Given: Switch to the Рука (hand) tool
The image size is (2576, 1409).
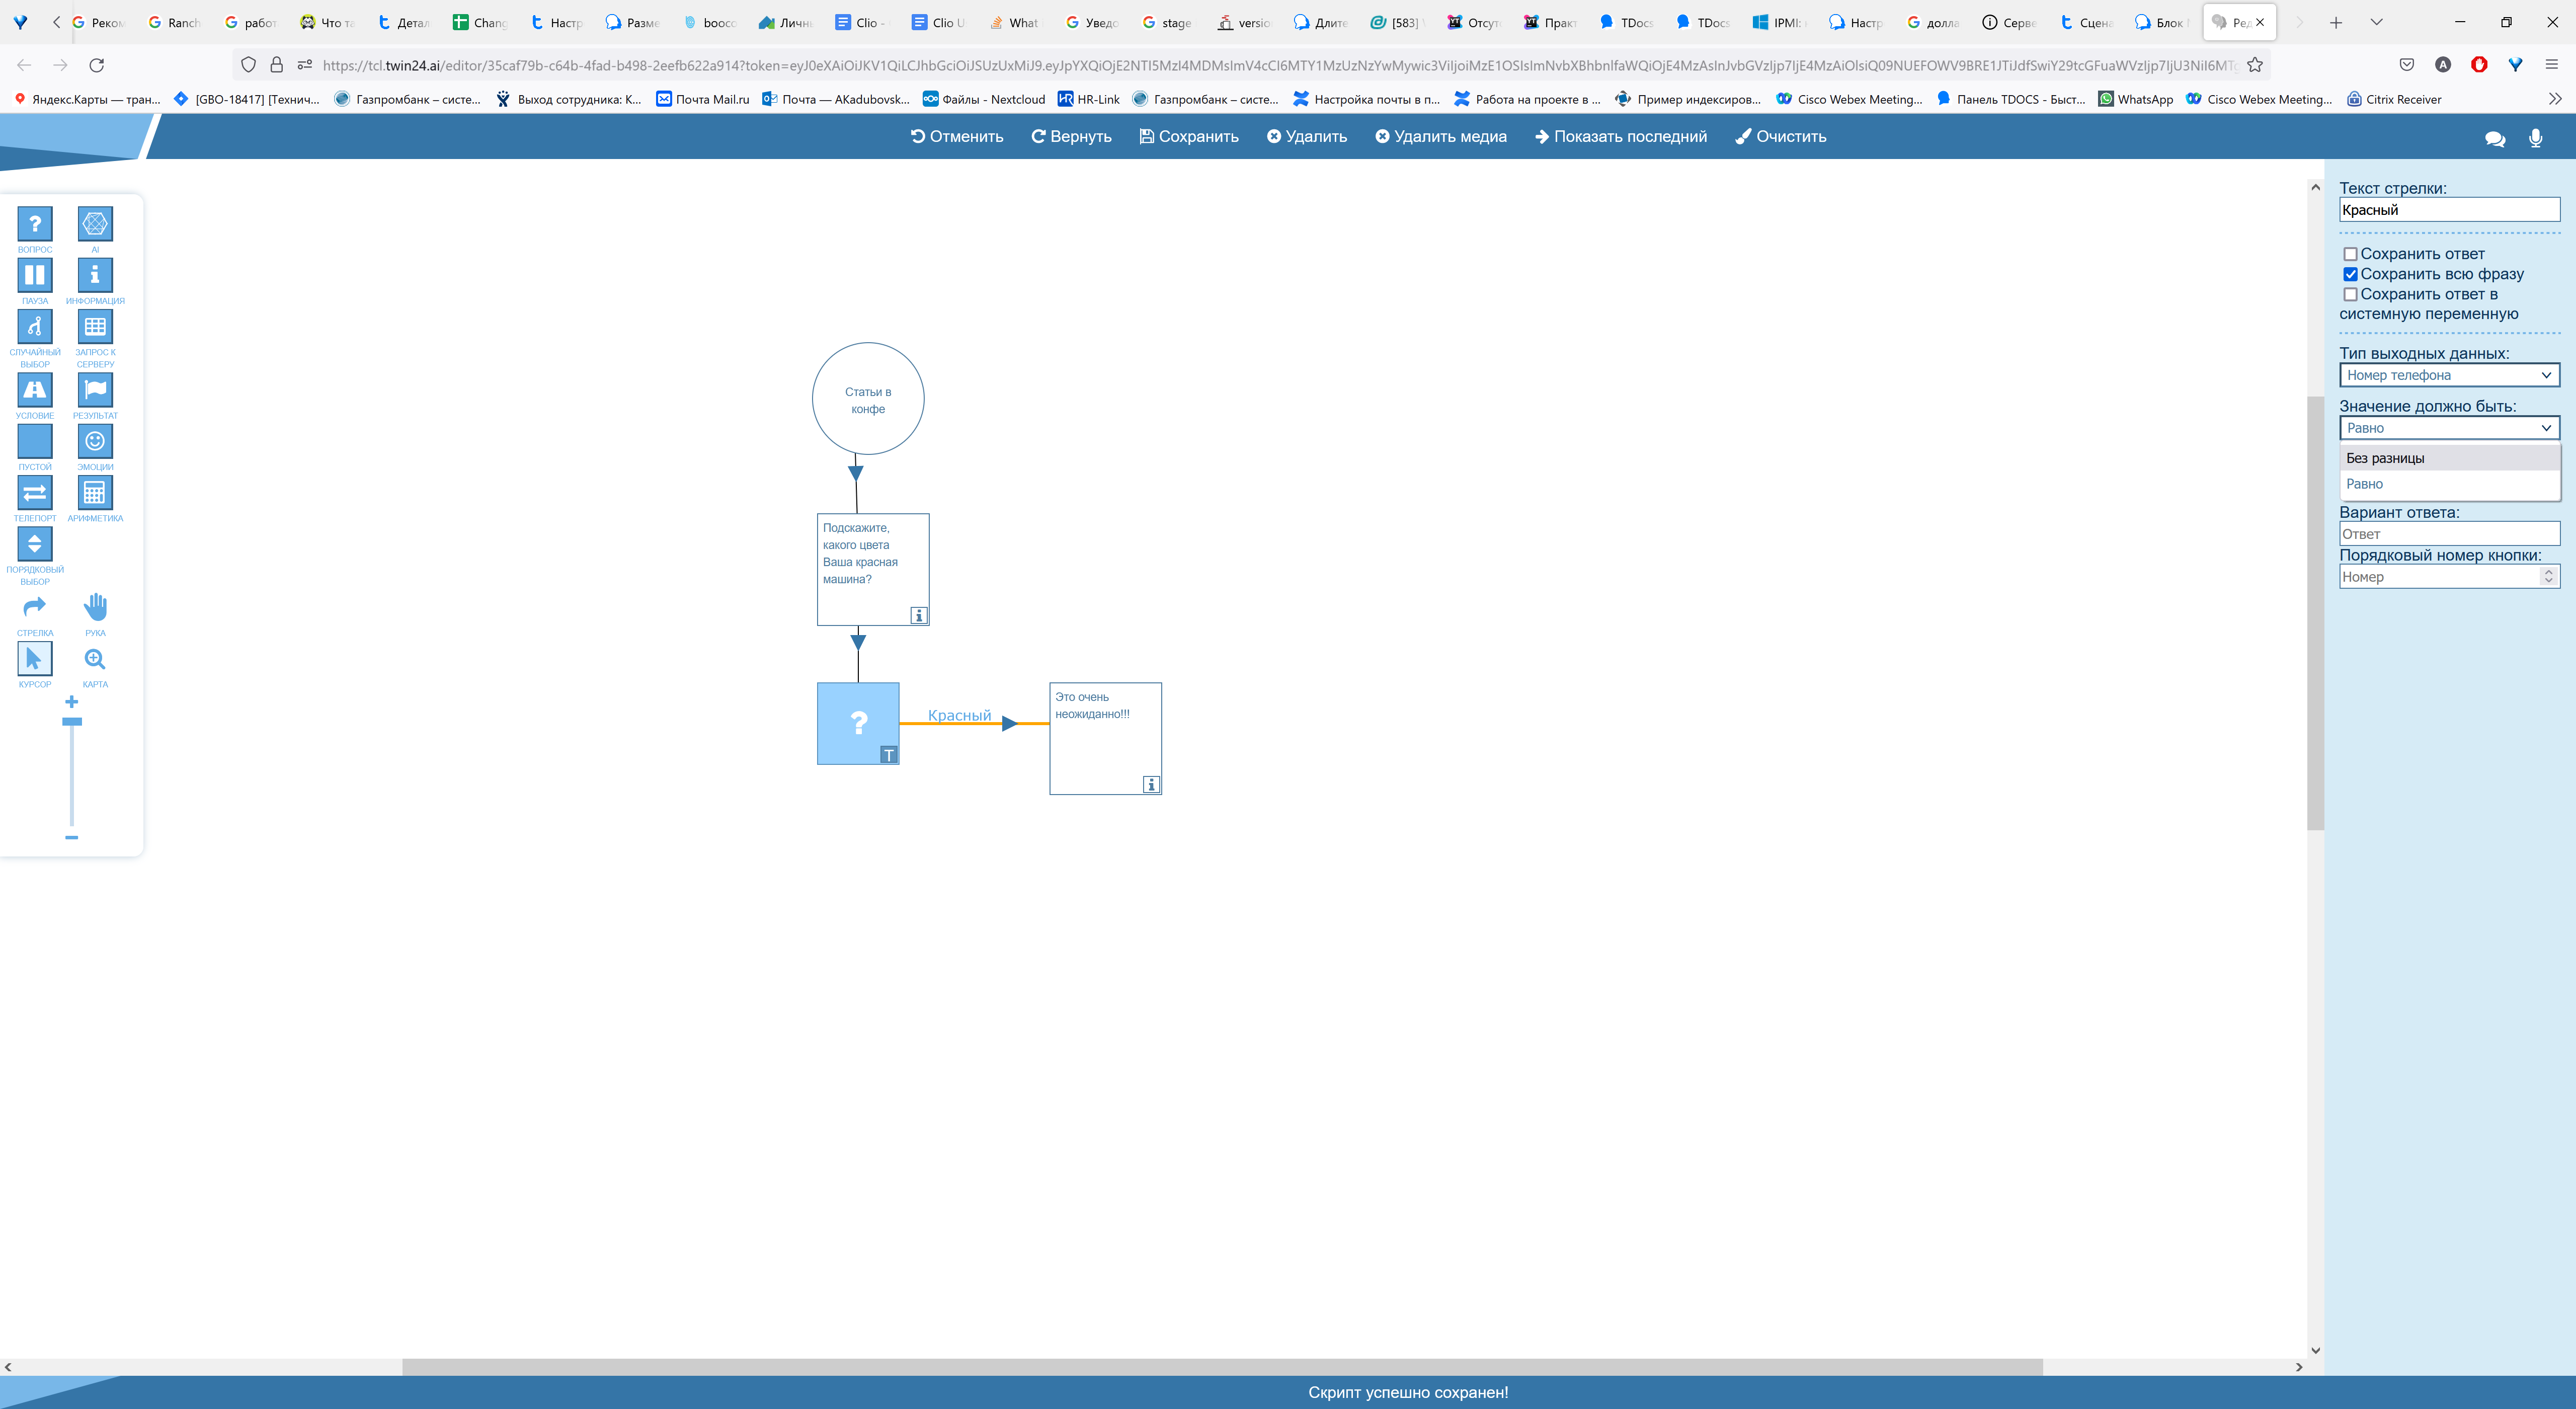Looking at the screenshot, I should coord(95,607).
